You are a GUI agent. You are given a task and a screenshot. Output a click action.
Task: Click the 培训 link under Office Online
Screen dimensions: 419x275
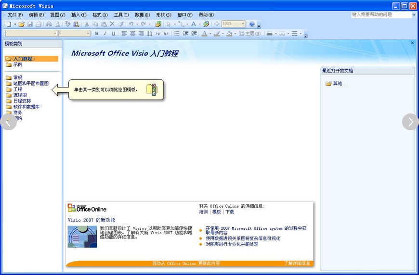click(x=203, y=212)
